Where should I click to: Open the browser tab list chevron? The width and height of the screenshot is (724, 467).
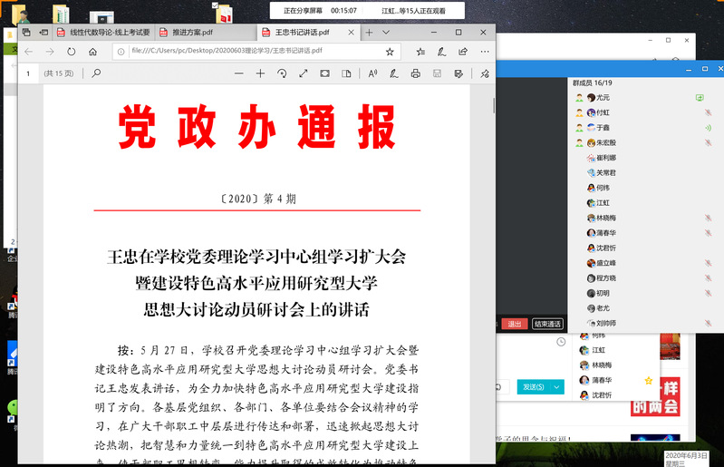(x=386, y=32)
